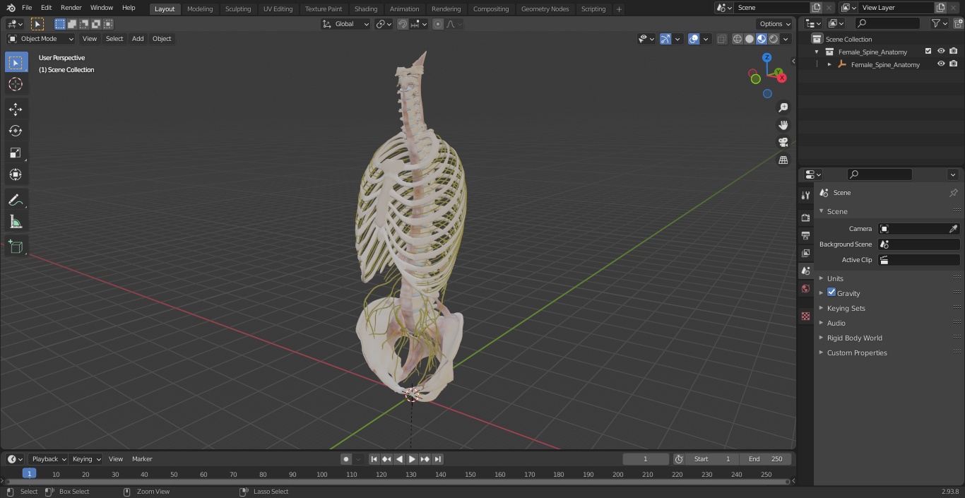Screen dimensions: 965x498
Task: Uncheck Female_Spine_Anatomy collection exclude checkbox
Action: (x=928, y=52)
